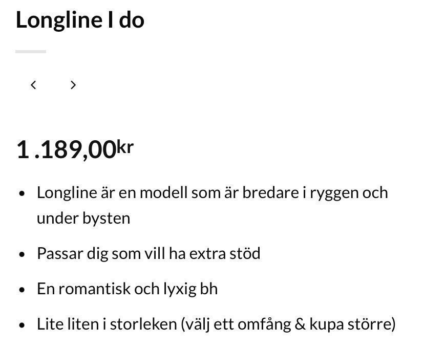Click bullet dot before "Lite liten"

pyautogui.click(x=22, y=325)
